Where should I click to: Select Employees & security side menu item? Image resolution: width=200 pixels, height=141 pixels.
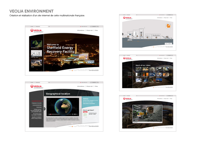[37, 103]
